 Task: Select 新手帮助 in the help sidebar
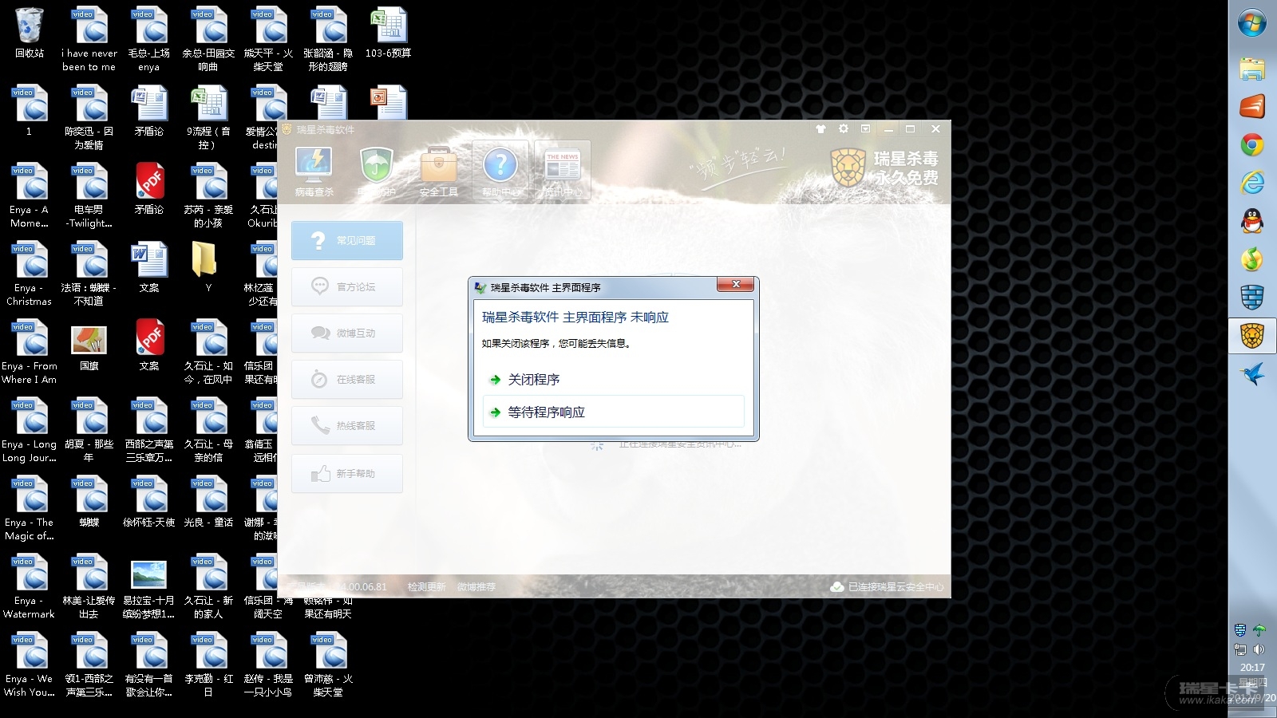click(347, 473)
